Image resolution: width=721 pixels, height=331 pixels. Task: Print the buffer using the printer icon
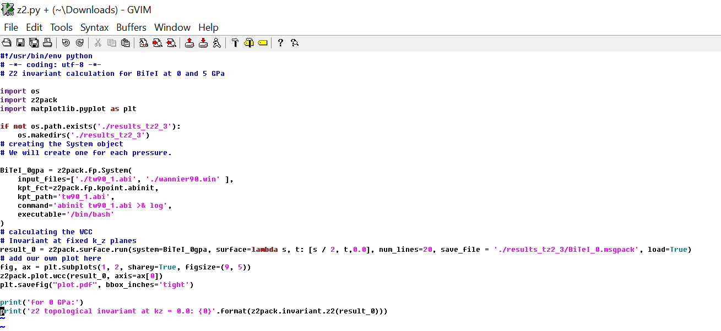point(47,43)
